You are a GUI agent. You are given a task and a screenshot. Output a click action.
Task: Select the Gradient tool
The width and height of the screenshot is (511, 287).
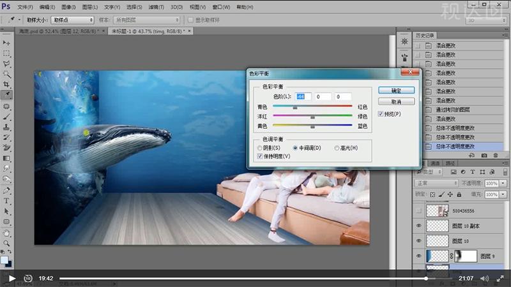pyautogui.click(x=6, y=158)
